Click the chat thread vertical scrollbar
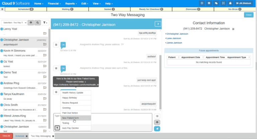Image resolution: width=257 pixels, height=139 pixels. pos(160,82)
